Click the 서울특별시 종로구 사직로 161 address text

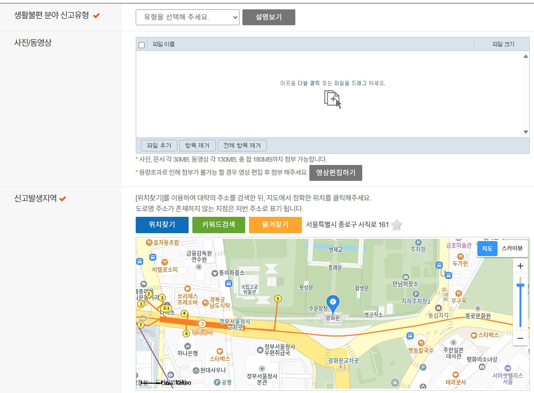[x=347, y=225]
